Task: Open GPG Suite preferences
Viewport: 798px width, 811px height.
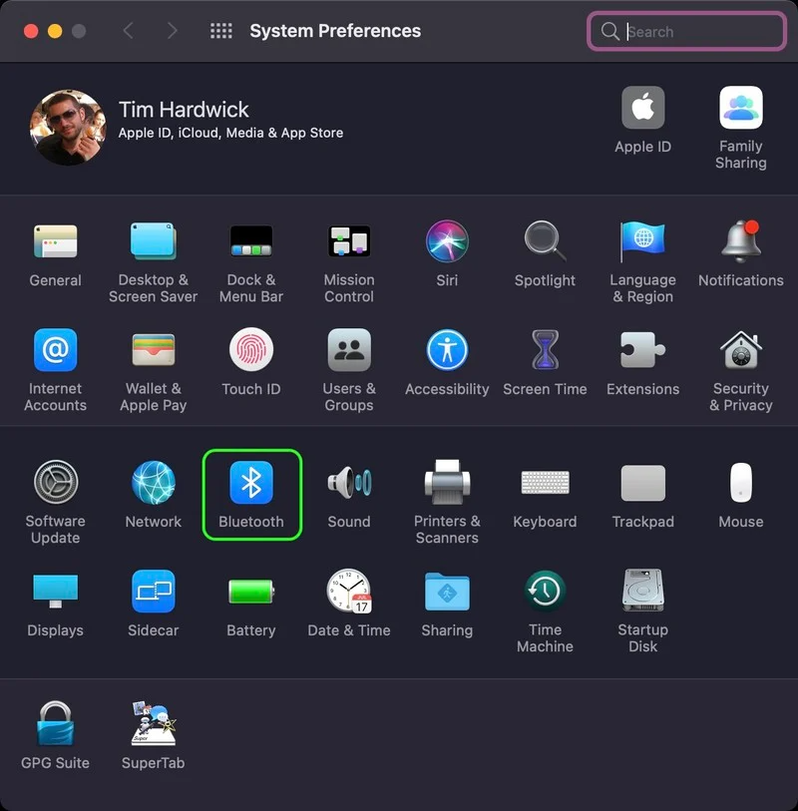Action: [x=56, y=725]
